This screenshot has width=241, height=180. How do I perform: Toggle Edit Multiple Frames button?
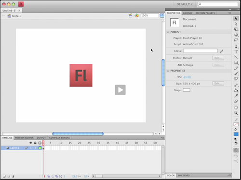coord(56,176)
